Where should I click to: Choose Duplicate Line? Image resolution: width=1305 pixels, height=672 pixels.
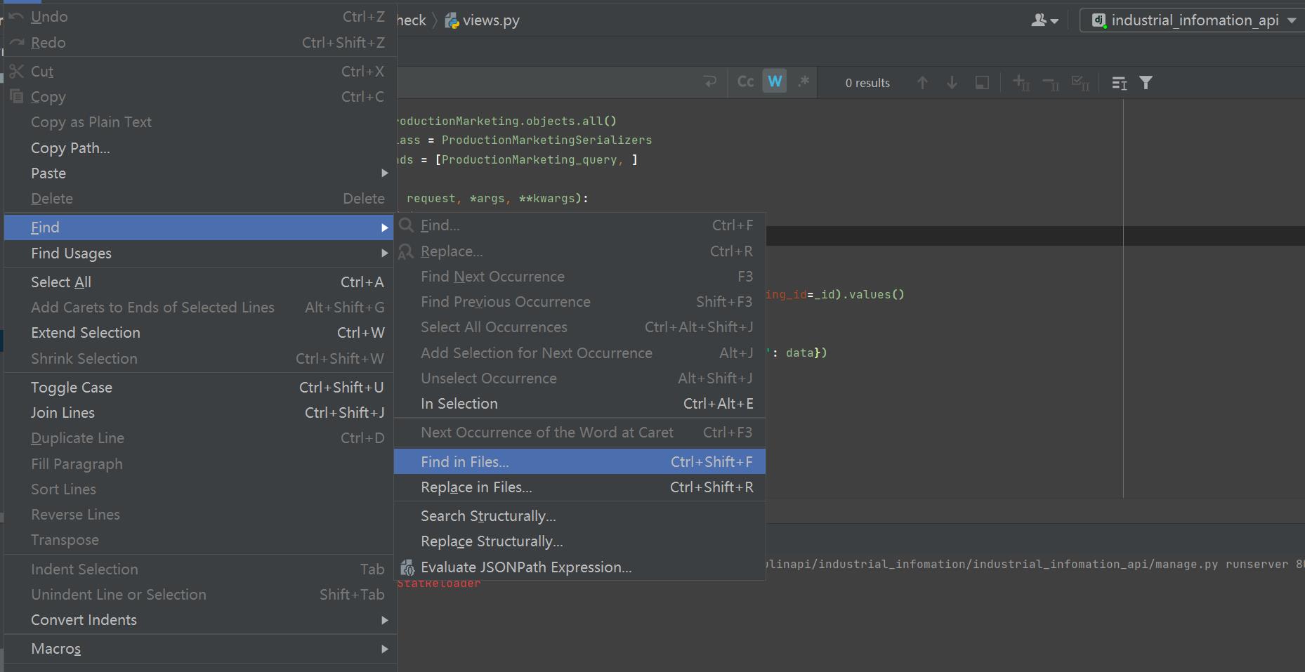[x=198, y=438]
